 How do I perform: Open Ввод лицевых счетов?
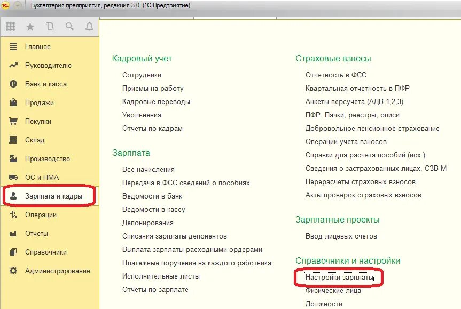[341, 236]
